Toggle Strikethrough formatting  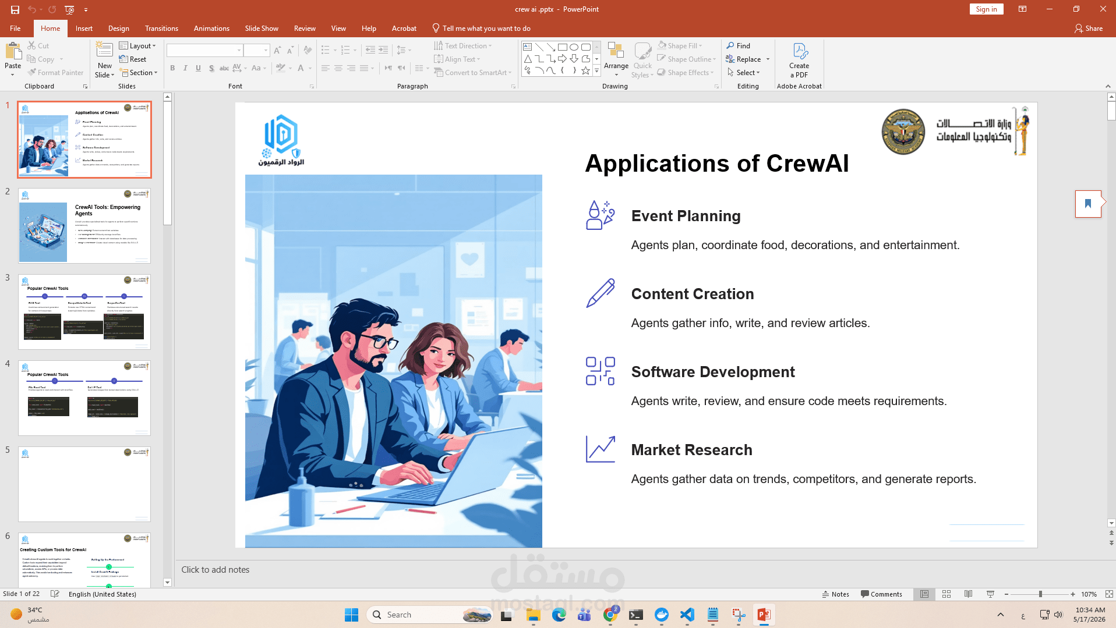(224, 68)
